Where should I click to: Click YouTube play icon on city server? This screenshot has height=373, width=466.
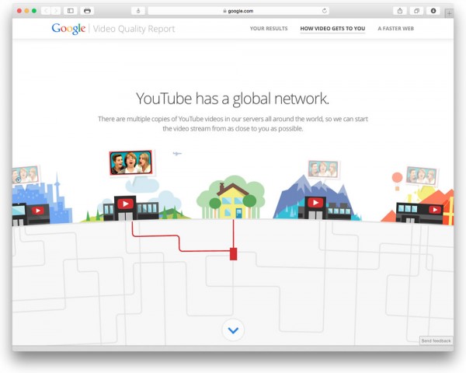pyautogui.click(x=38, y=211)
